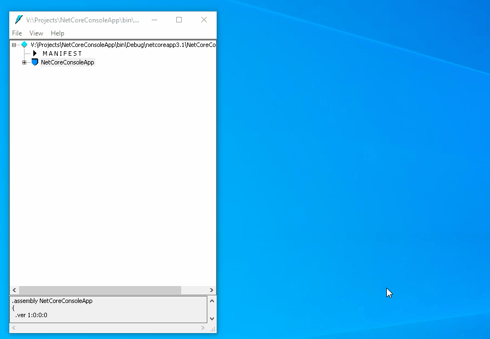Click tree view horizontal scrollbar left arrow
The height and width of the screenshot is (339, 490).
[14, 290]
